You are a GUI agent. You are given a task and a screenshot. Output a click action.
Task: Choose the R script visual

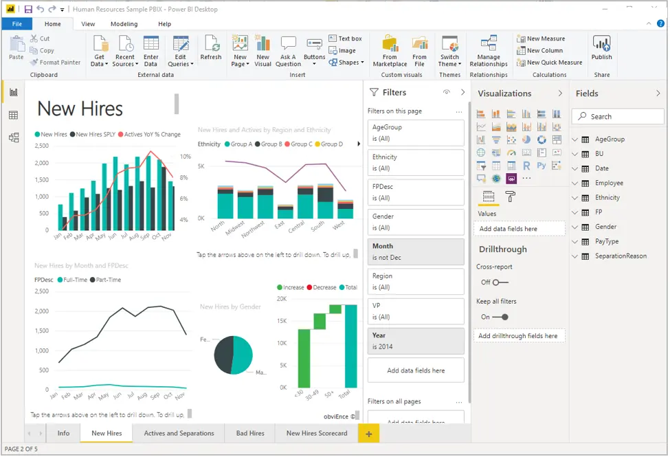(526, 166)
